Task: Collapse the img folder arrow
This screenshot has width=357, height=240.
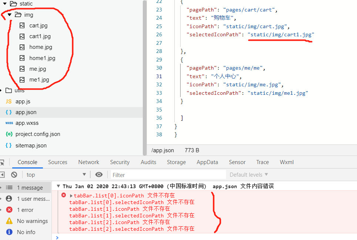Action: (x=9, y=15)
